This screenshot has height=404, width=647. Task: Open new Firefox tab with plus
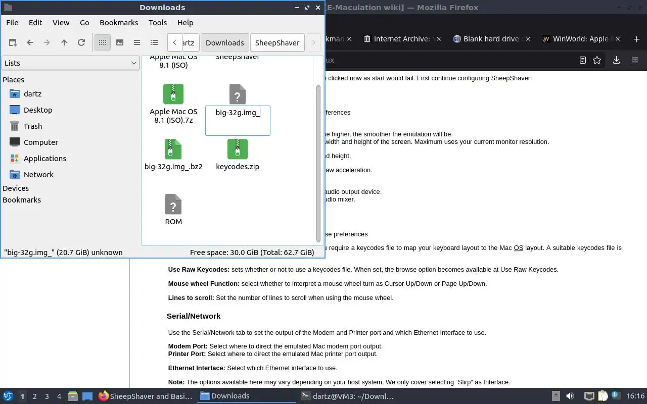coord(636,39)
